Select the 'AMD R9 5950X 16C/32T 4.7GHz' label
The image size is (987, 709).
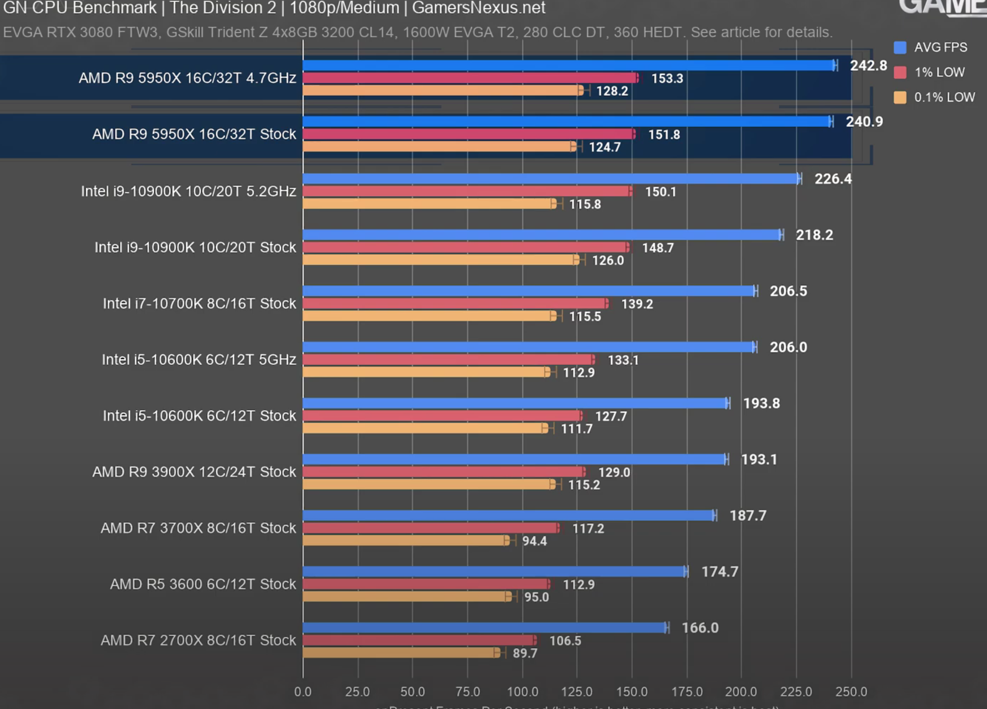[187, 78]
